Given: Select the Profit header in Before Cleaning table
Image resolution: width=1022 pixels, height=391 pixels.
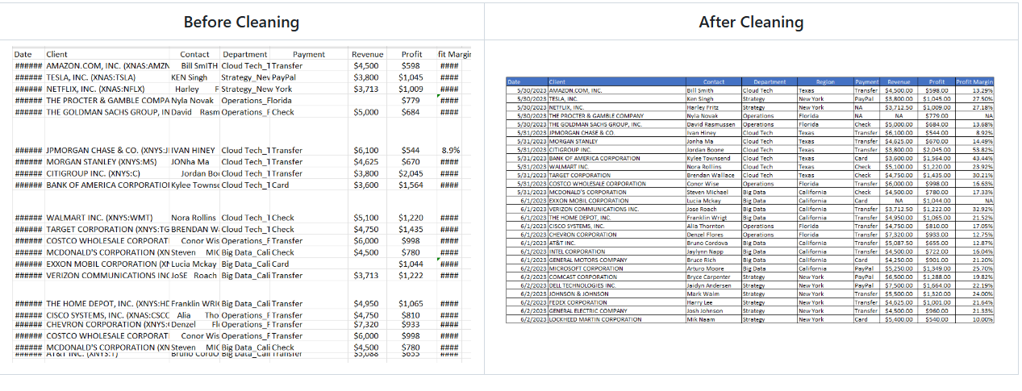Looking at the screenshot, I should point(411,55).
